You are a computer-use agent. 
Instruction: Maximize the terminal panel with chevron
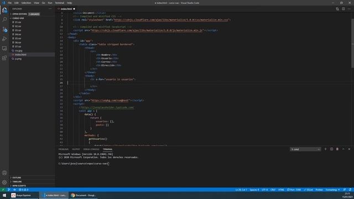coord(343,149)
